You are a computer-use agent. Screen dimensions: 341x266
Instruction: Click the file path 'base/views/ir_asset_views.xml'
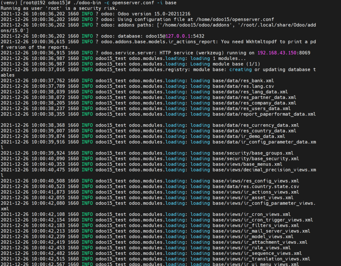tap(253, 198)
